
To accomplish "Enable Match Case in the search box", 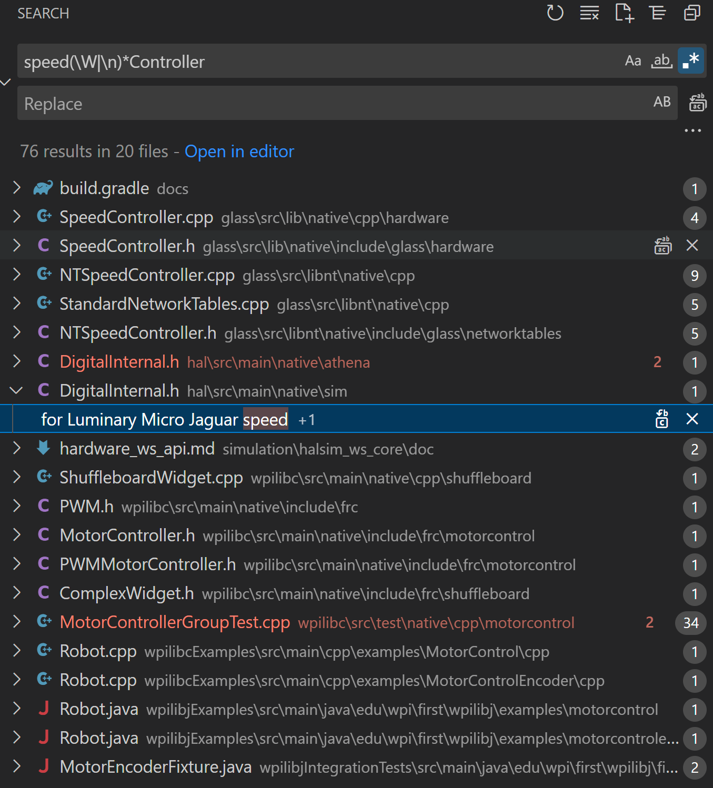I will pos(632,60).
